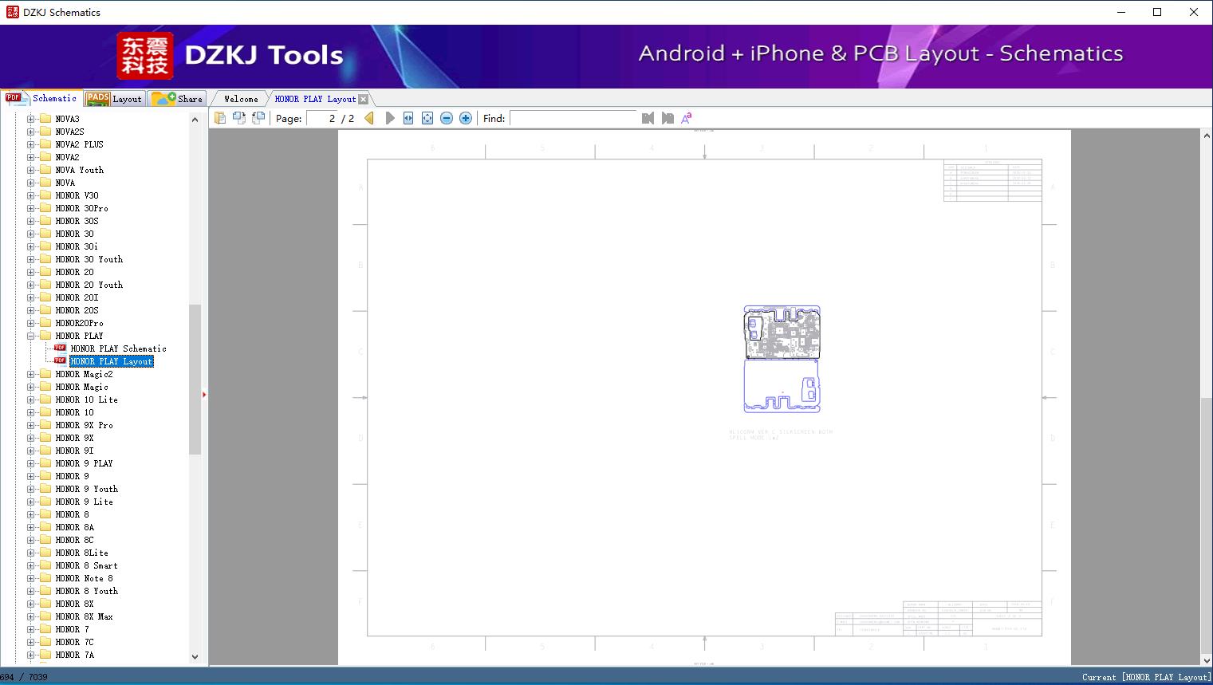Go to previous page with yellow arrow
1213x685 pixels.
pos(369,118)
